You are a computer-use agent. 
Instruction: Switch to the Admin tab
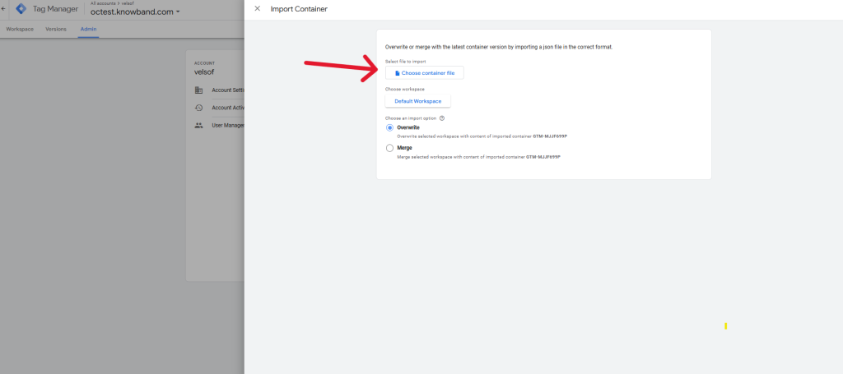tap(88, 29)
